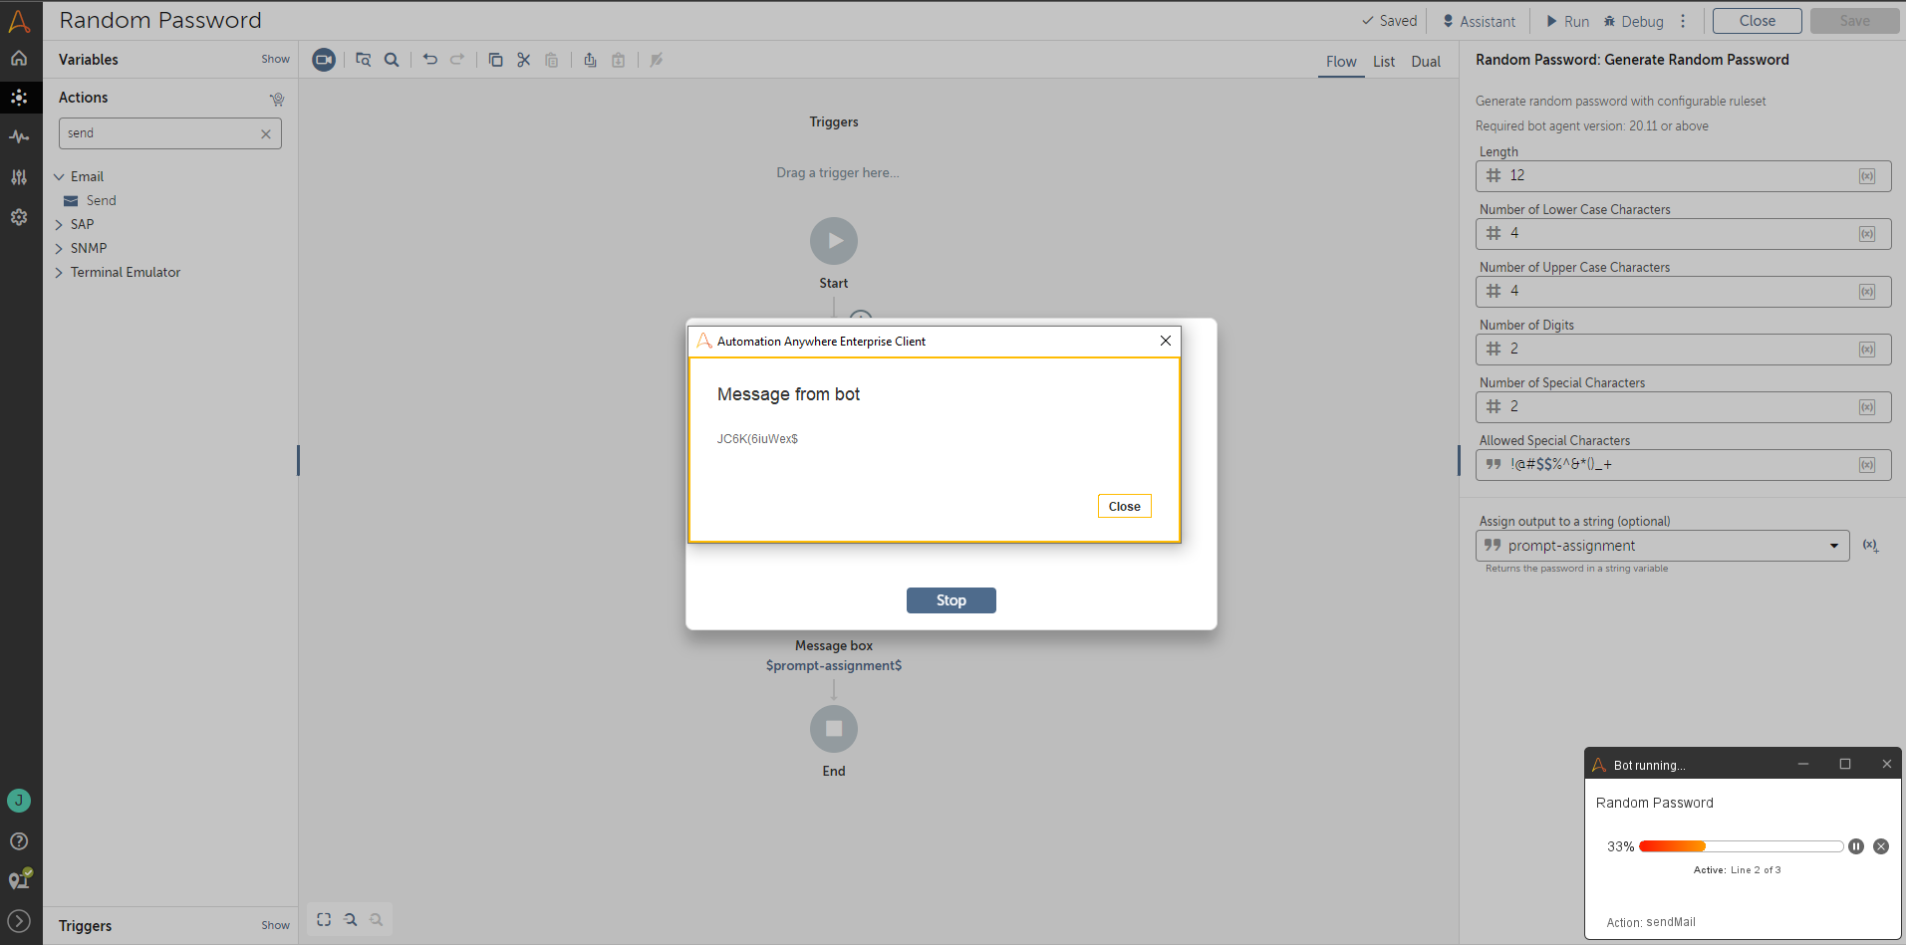Click the Save button in header
Screen dimensions: 1906x945
pyautogui.click(x=1854, y=21)
